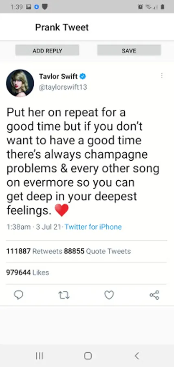
Task: Tap the Taylor Swift profile picture
Action: (20, 83)
